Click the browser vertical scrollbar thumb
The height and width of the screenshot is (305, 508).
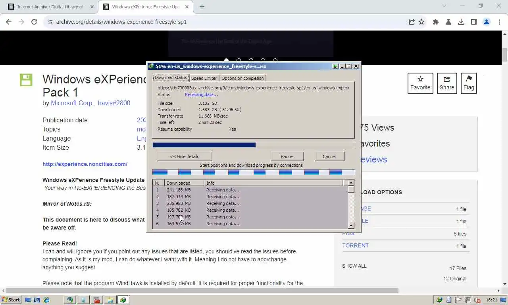click(505, 55)
